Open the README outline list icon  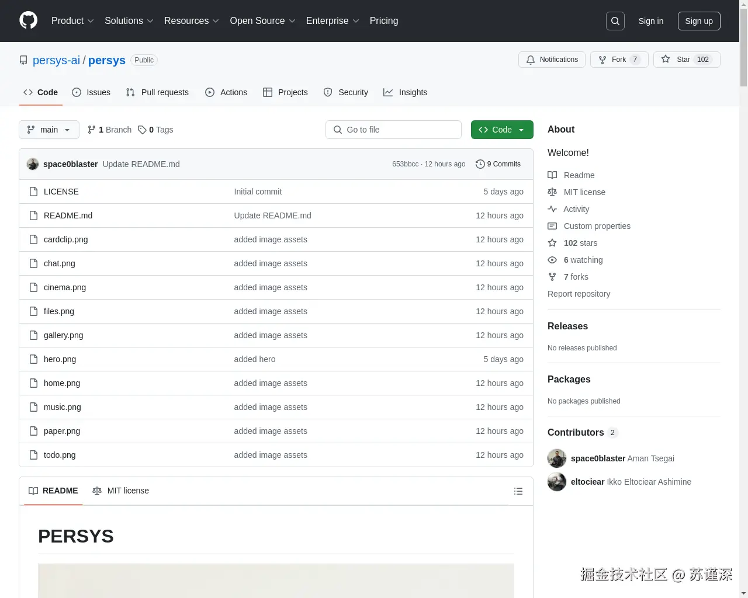point(518,491)
